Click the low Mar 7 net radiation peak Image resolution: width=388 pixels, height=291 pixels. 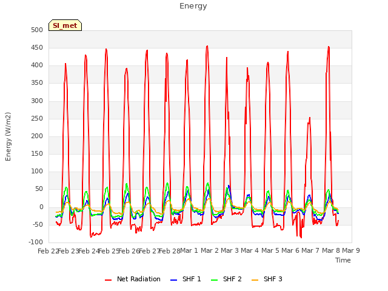pyautogui.click(x=309, y=118)
